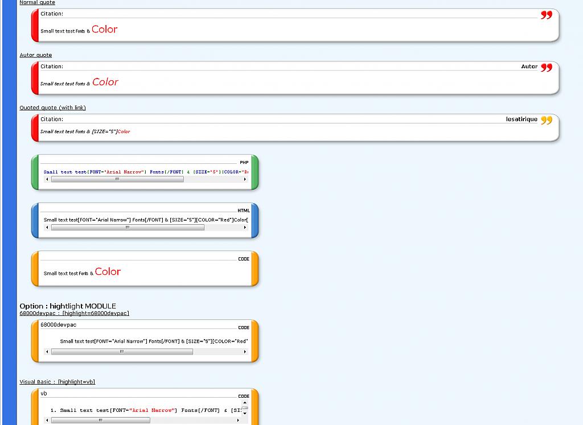Click the PHP code box's horizontal scrollbar thumb
This screenshot has height=425, width=583.
tap(117, 179)
